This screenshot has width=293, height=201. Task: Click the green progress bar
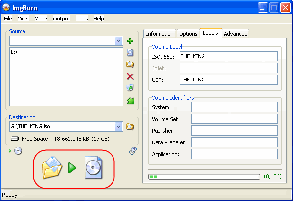[204, 177]
